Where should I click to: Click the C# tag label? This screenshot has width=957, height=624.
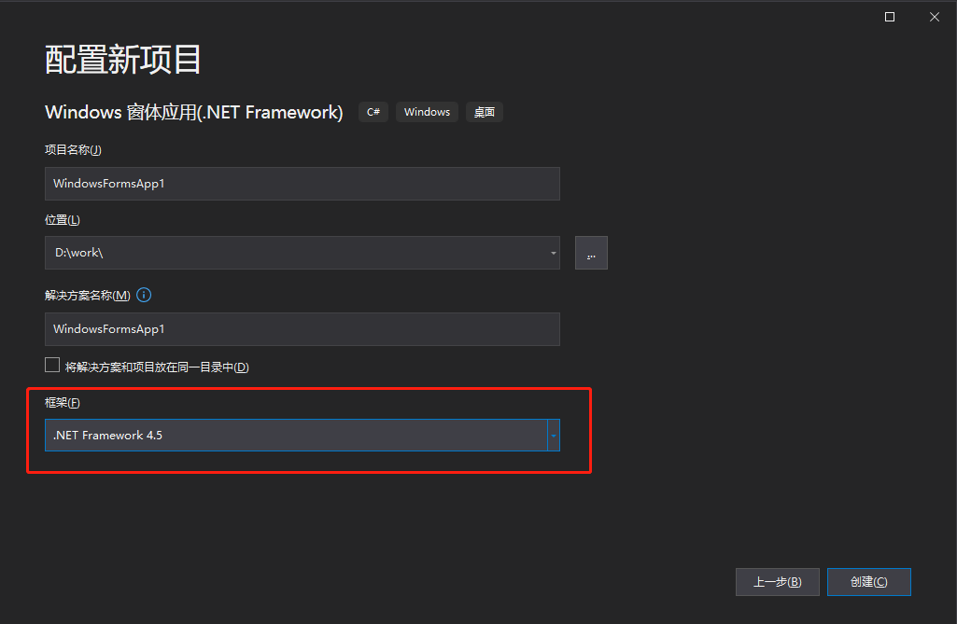click(373, 112)
